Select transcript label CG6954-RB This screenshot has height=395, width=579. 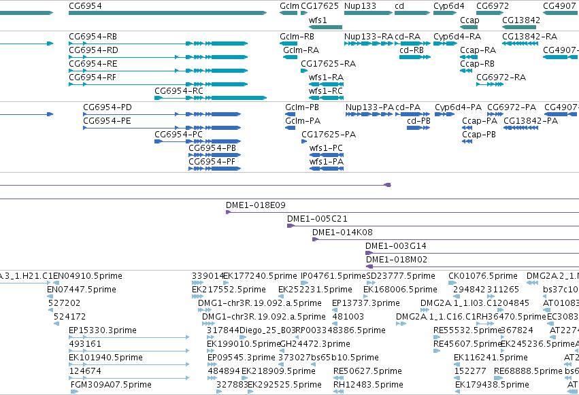coord(93,37)
